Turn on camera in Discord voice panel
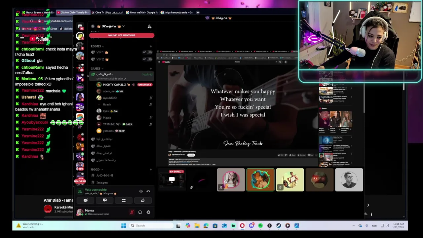Image resolution: width=423 pixels, height=238 pixels. pyautogui.click(x=86, y=200)
